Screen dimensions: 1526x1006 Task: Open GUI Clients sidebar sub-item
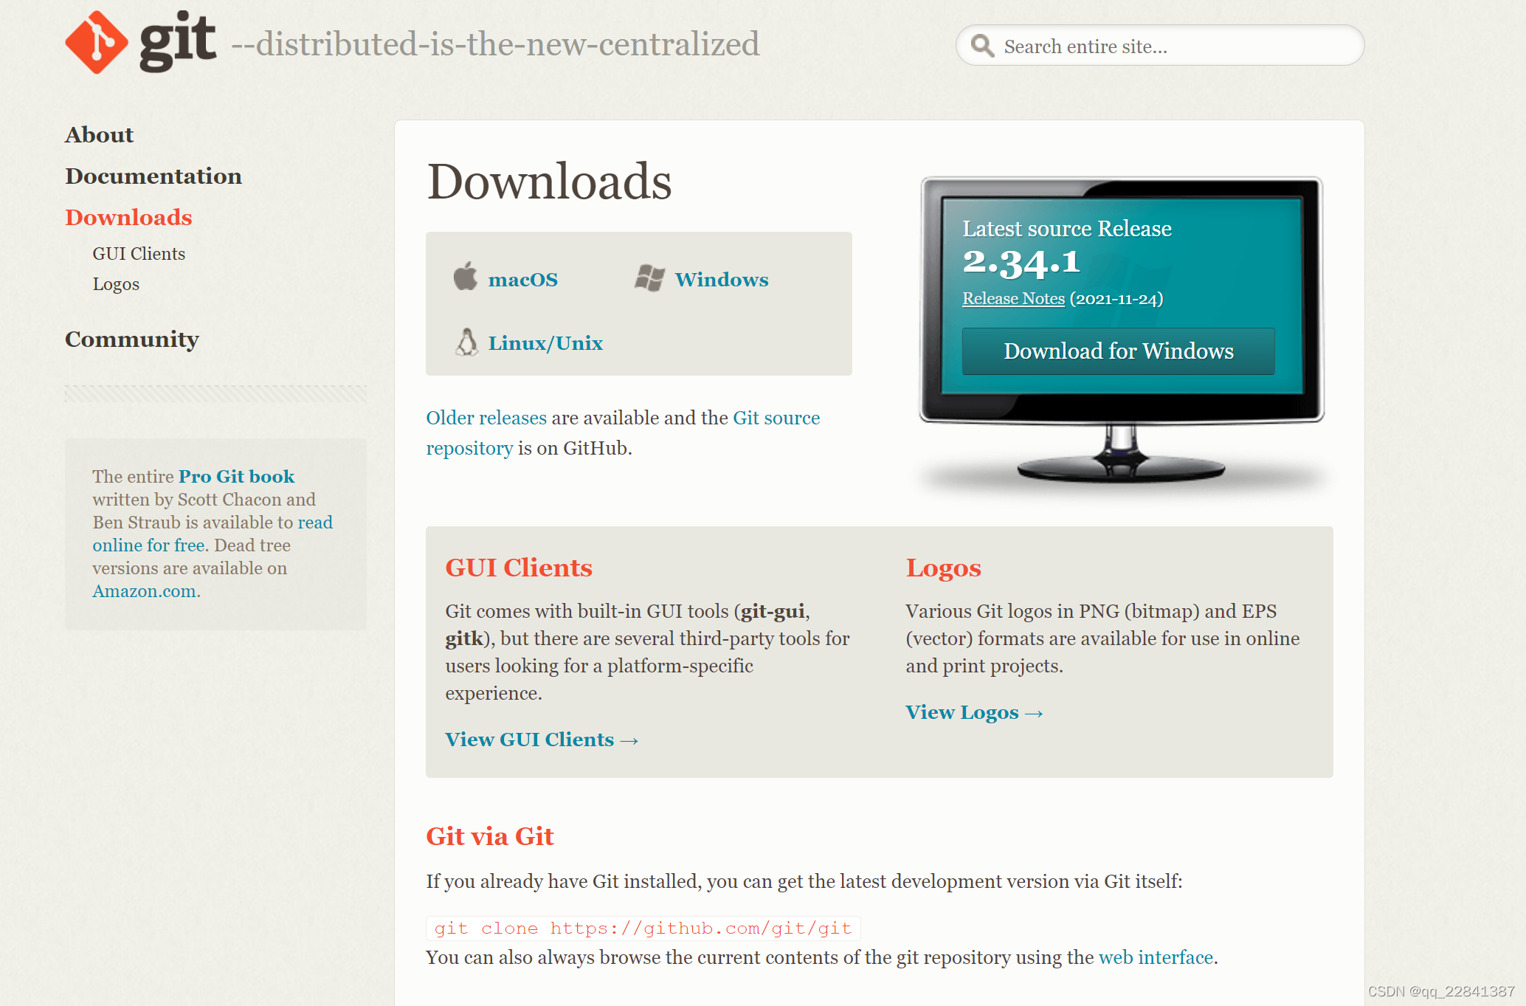pyautogui.click(x=139, y=254)
